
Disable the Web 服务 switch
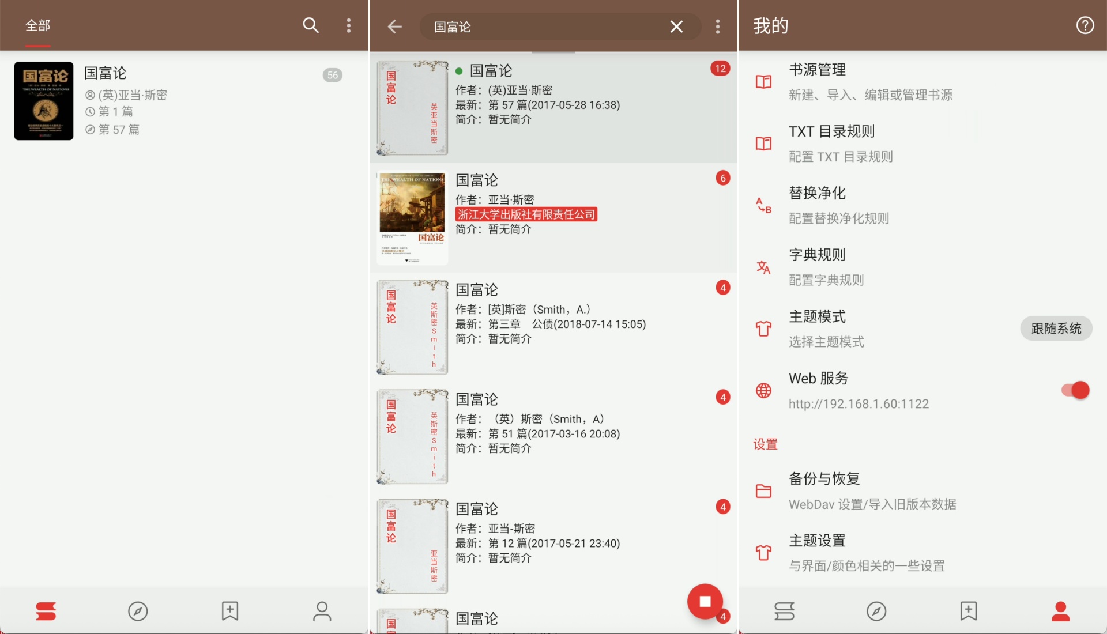point(1074,390)
